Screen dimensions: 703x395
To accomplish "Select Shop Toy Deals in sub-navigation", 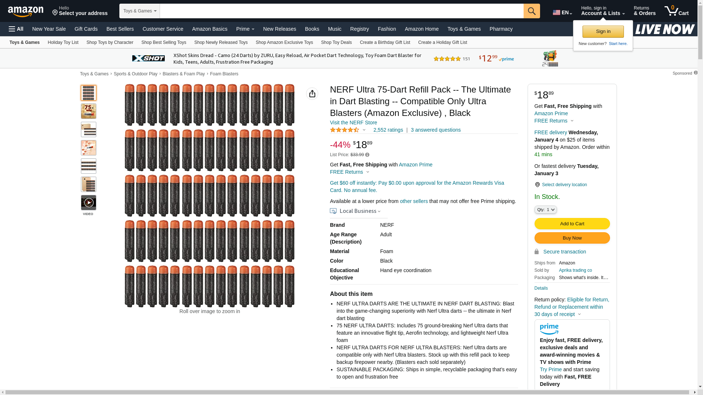I will [336, 42].
